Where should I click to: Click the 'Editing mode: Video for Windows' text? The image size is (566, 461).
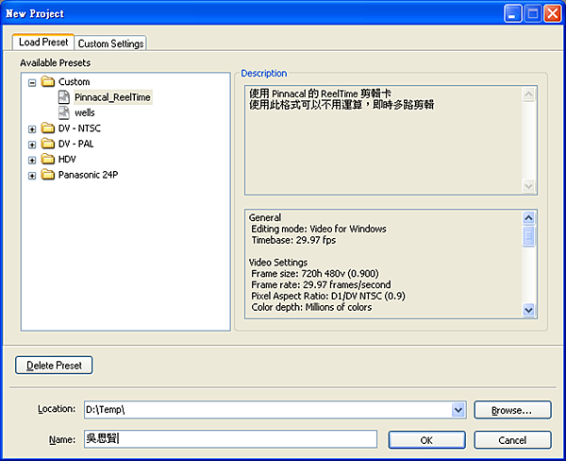[x=319, y=229]
